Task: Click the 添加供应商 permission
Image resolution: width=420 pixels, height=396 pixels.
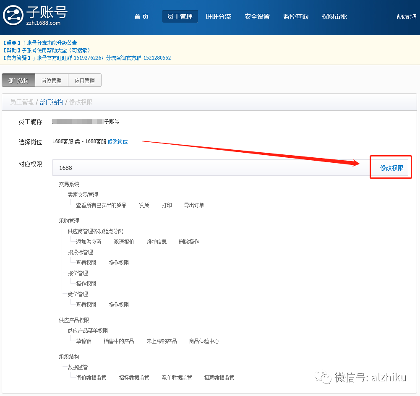Action: (x=89, y=242)
